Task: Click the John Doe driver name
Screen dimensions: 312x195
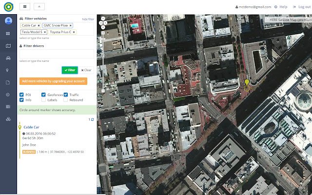Action: 29,145
